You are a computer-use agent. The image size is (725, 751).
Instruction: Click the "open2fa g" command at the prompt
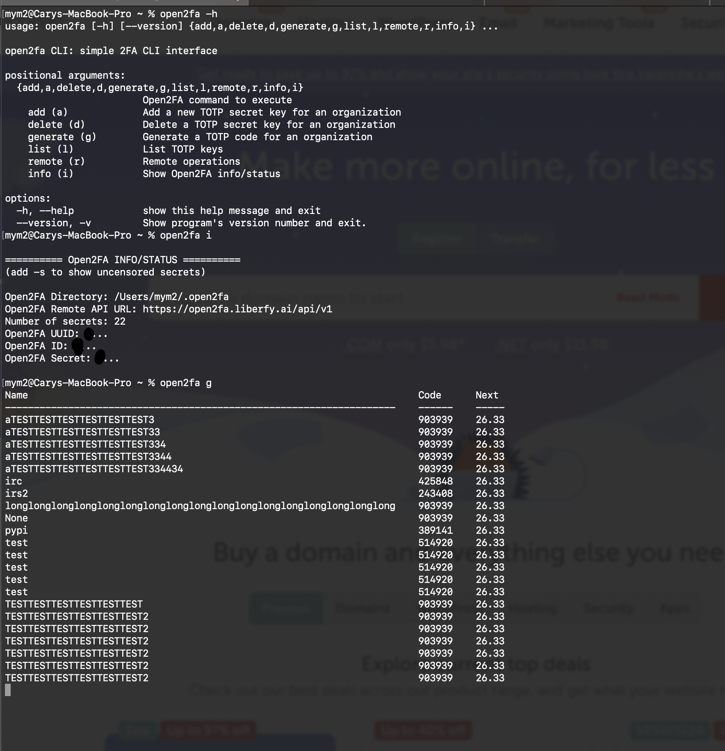click(x=186, y=383)
